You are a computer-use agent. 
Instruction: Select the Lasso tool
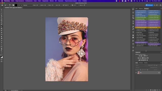pyautogui.click(x=2, y=14)
